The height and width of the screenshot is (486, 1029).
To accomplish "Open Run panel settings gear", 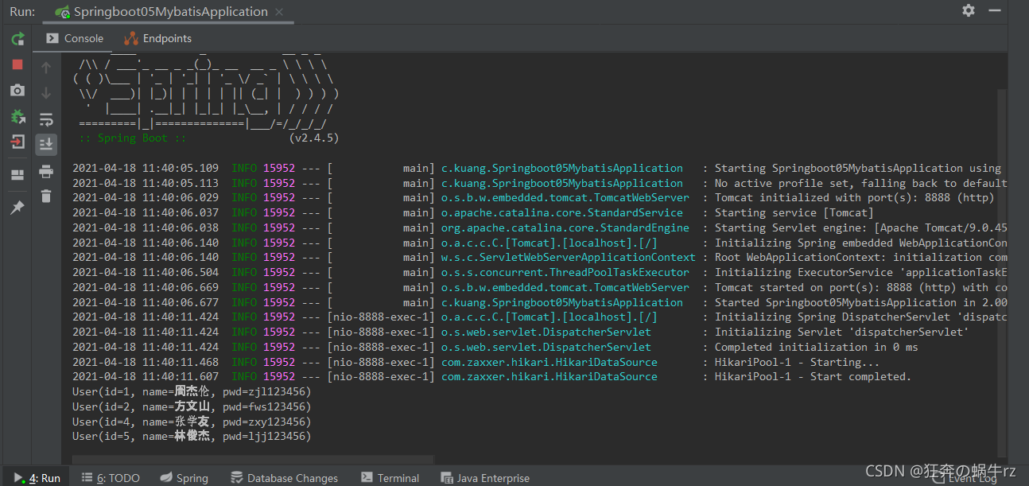I will tap(968, 10).
